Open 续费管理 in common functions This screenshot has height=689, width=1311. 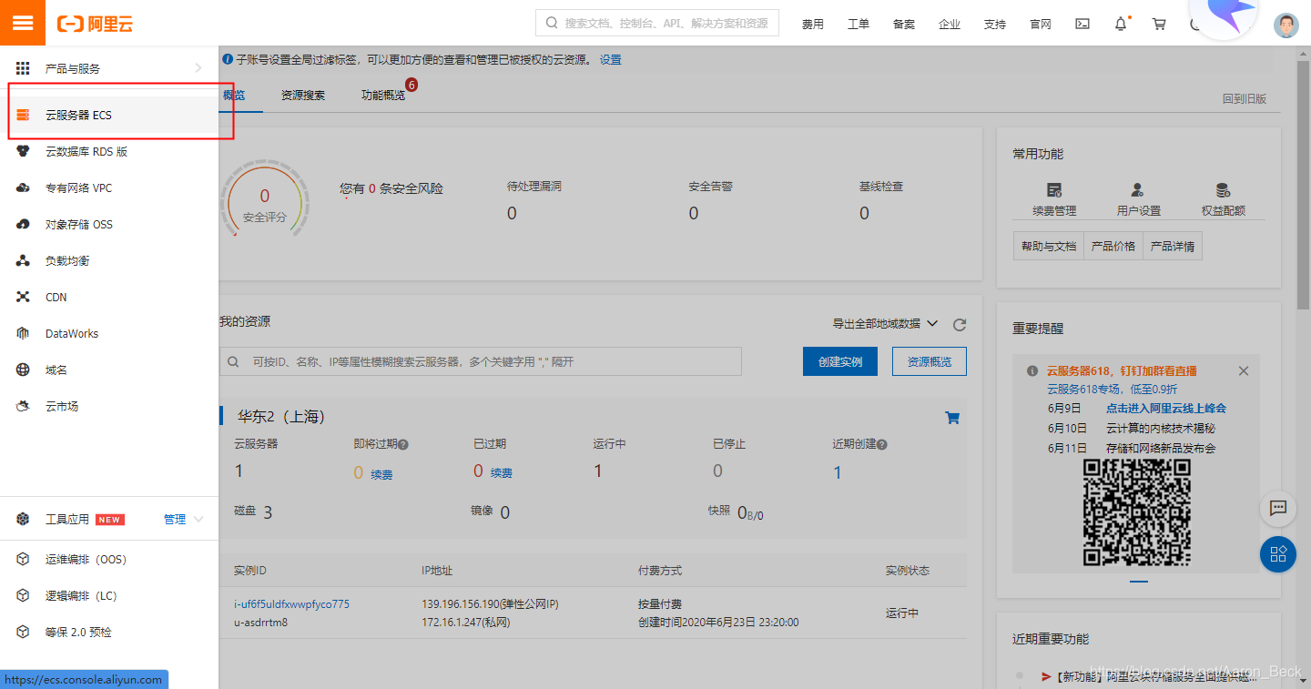[1054, 199]
